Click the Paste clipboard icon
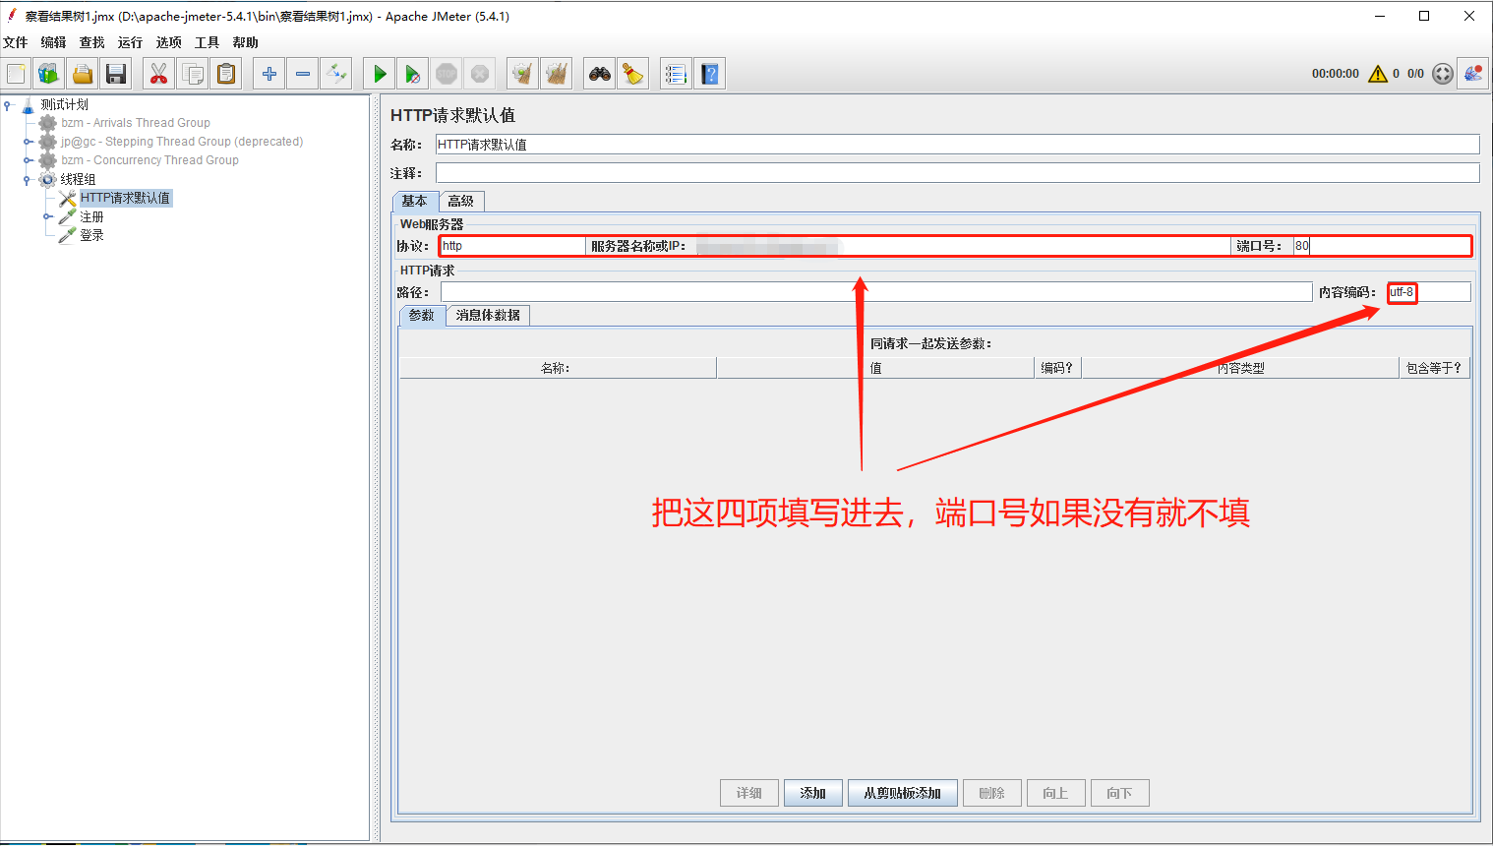The image size is (1493, 846). 226,74
